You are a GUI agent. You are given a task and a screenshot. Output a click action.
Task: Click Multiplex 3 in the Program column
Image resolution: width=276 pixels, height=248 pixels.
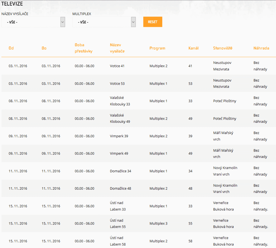point(158,223)
